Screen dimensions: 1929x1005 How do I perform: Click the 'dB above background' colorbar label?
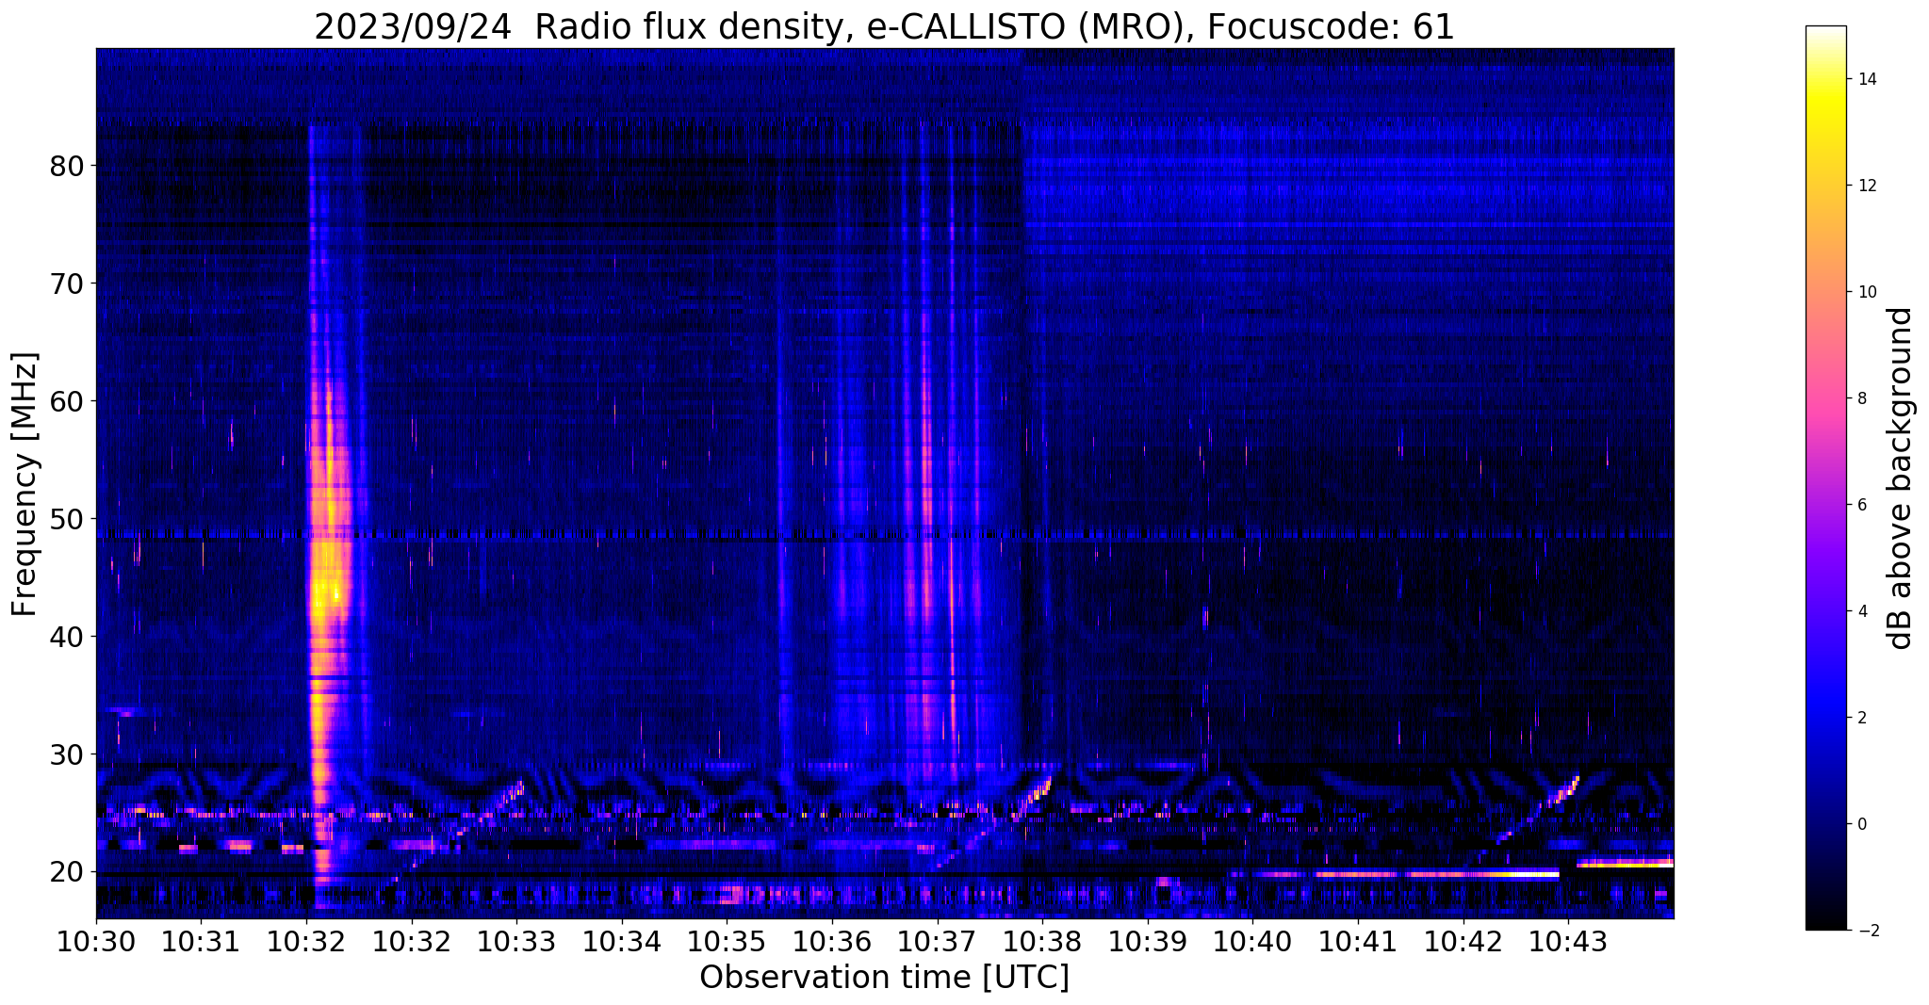click(1901, 478)
